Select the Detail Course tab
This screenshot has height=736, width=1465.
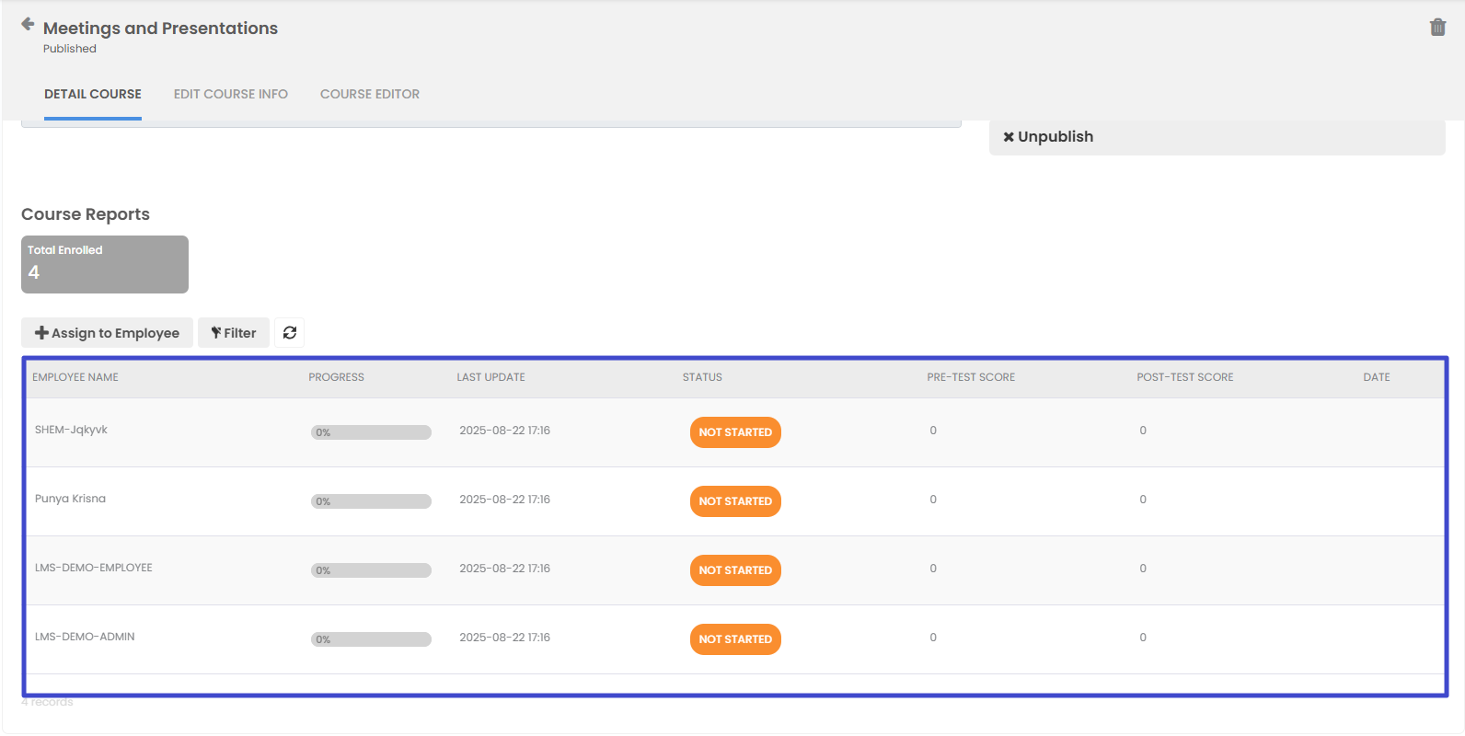click(x=93, y=94)
